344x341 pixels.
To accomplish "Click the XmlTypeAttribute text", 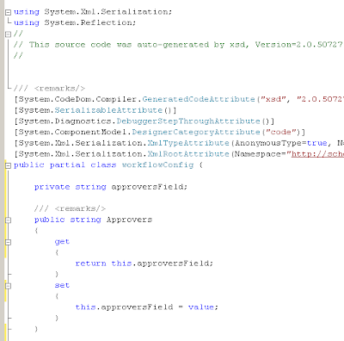I will click(188, 143).
